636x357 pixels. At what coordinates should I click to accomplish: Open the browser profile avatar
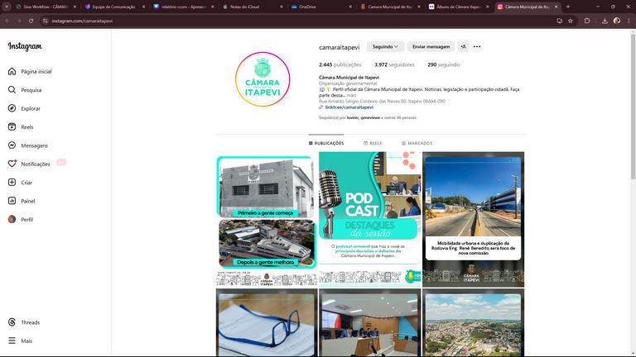pos(616,21)
